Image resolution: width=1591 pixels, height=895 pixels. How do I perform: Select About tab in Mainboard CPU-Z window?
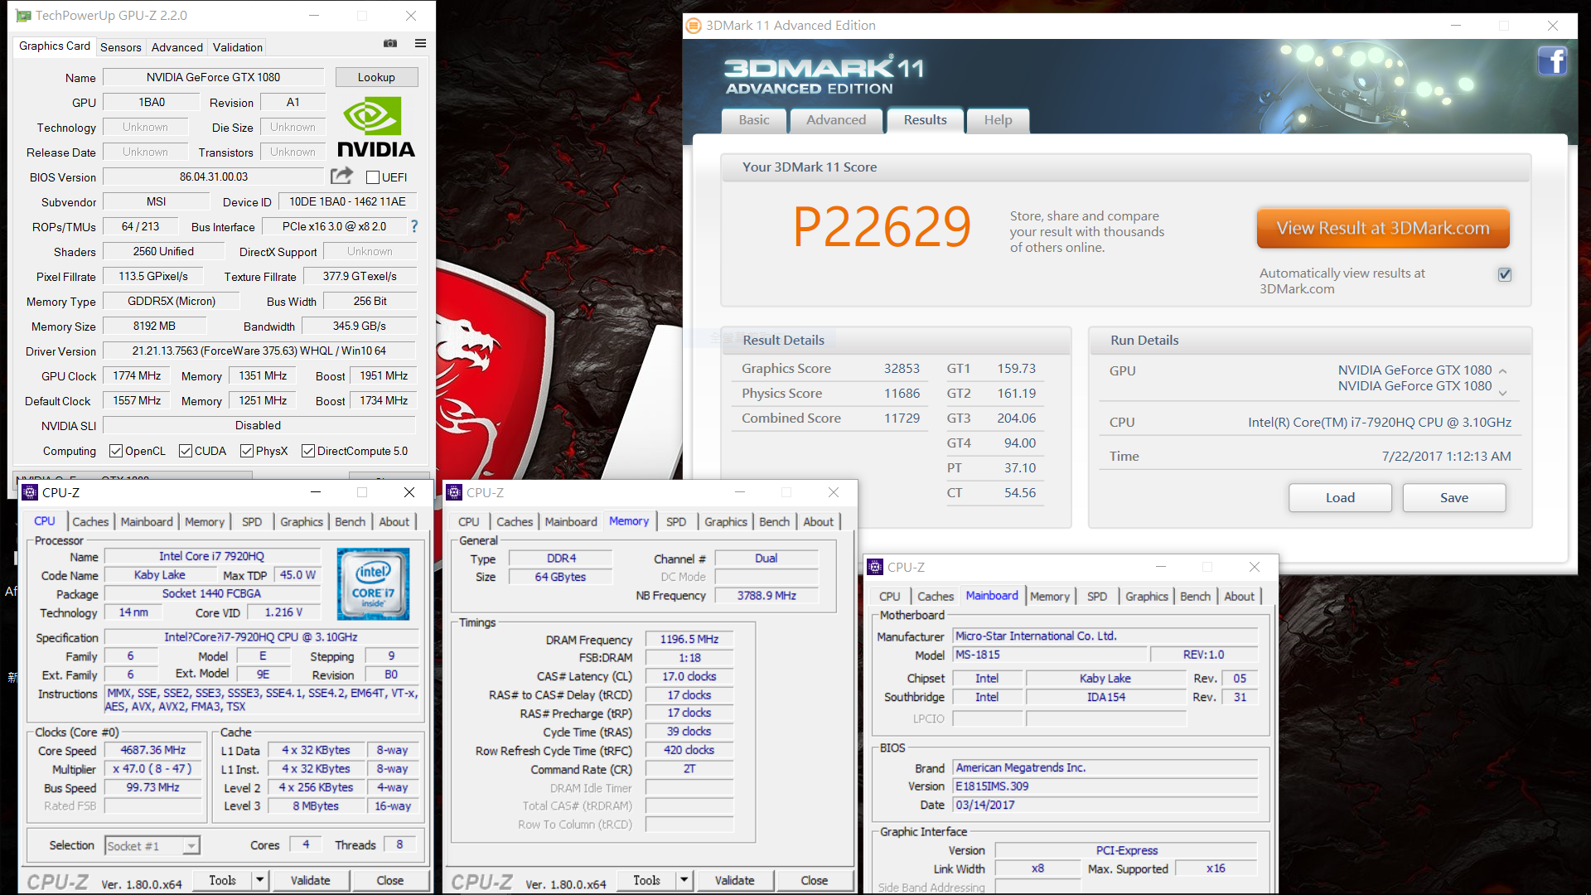1240,596
